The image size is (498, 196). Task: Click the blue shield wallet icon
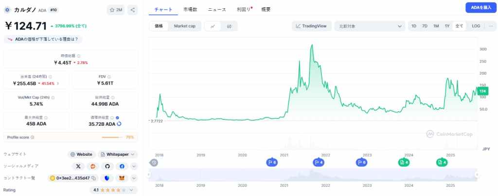pos(107,178)
